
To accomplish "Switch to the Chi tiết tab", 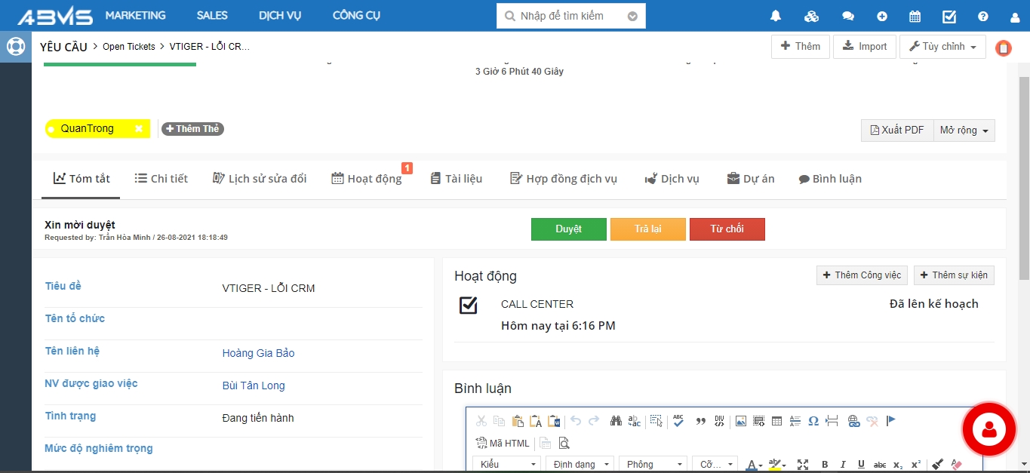I will point(161,179).
